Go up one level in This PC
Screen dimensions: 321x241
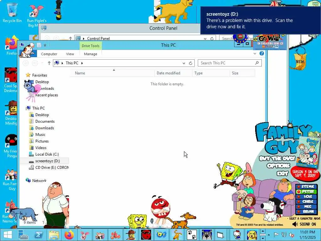tap(49, 63)
